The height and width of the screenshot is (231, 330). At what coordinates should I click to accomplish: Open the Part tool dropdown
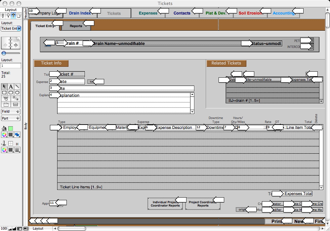(x=11, y=118)
